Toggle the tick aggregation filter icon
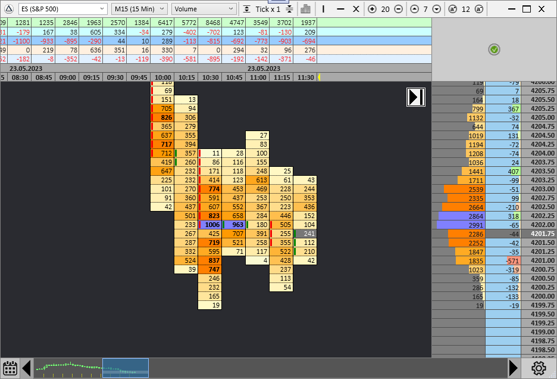 pos(248,9)
